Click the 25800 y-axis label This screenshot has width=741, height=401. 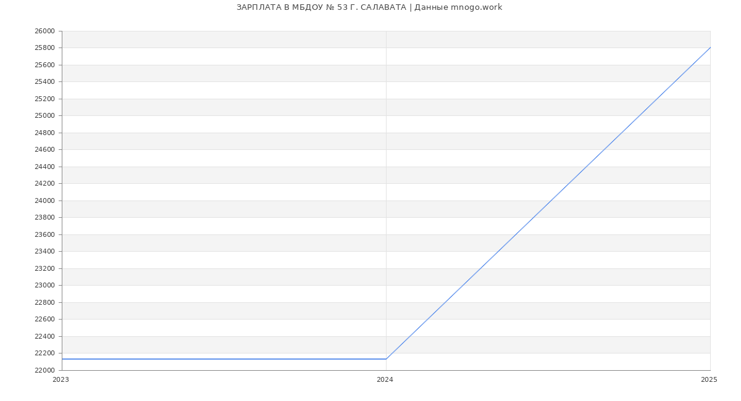(44, 48)
